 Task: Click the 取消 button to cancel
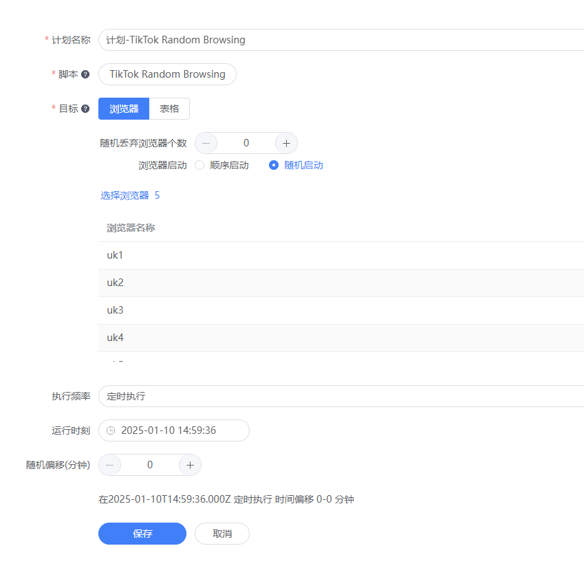[221, 534]
